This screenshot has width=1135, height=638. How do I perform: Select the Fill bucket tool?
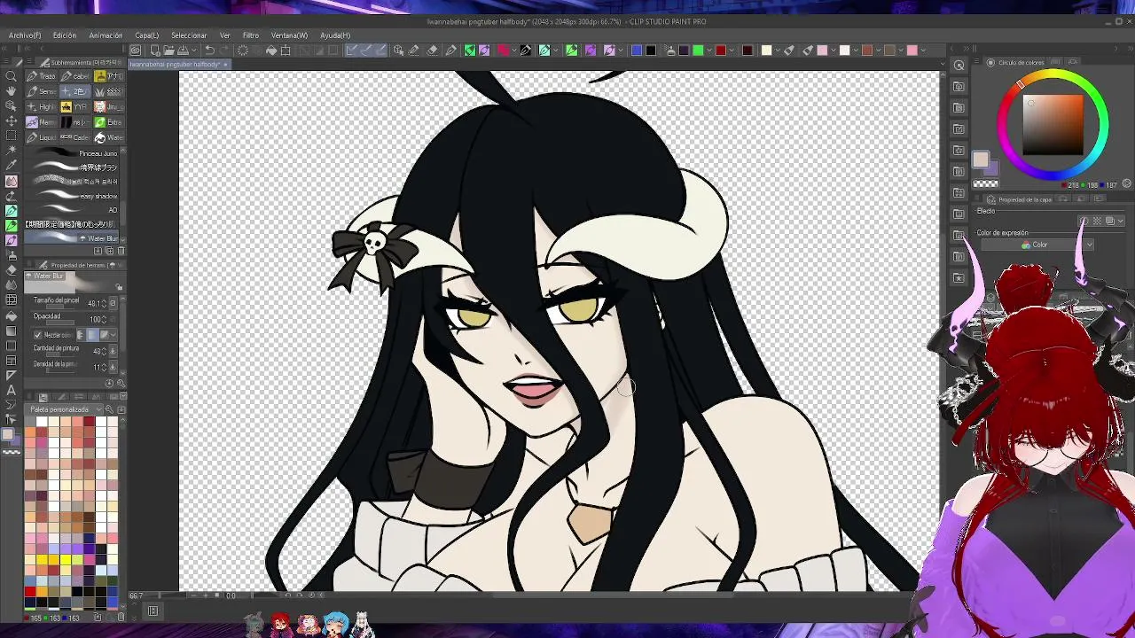click(x=11, y=315)
